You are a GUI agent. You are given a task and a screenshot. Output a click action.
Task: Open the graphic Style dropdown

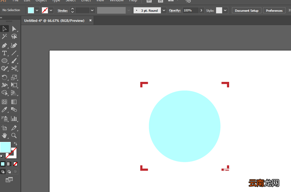point(225,10)
